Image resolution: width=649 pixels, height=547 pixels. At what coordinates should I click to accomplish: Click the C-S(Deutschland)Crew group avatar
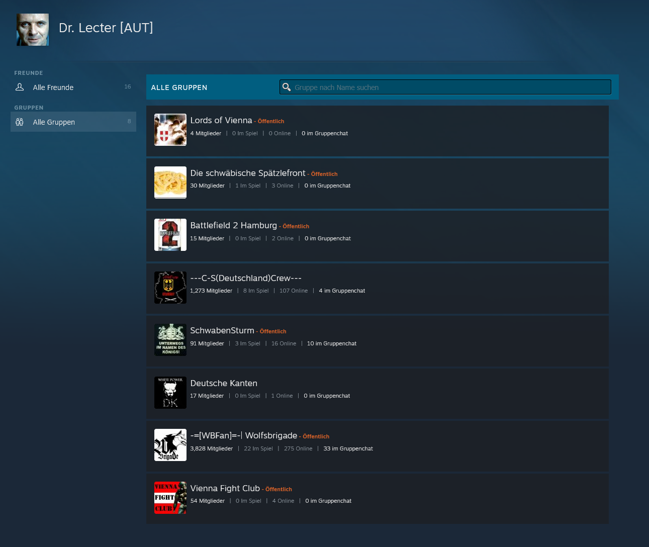pyautogui.click(x=170, y=288)
